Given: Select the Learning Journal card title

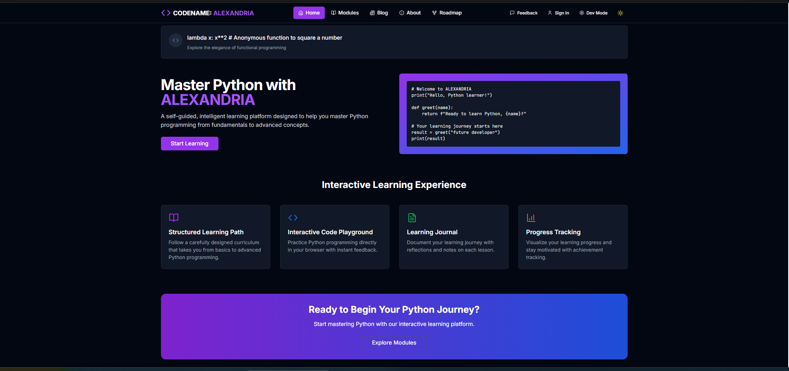Looking at the screenshot, I should 432,232.
